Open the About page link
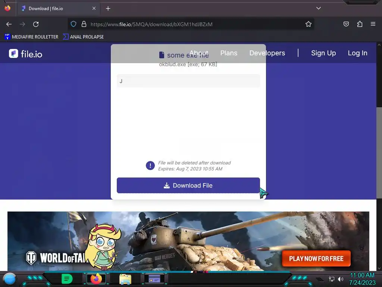The width and height of the screenshot is (382, 287). click(x=199, y=53)
